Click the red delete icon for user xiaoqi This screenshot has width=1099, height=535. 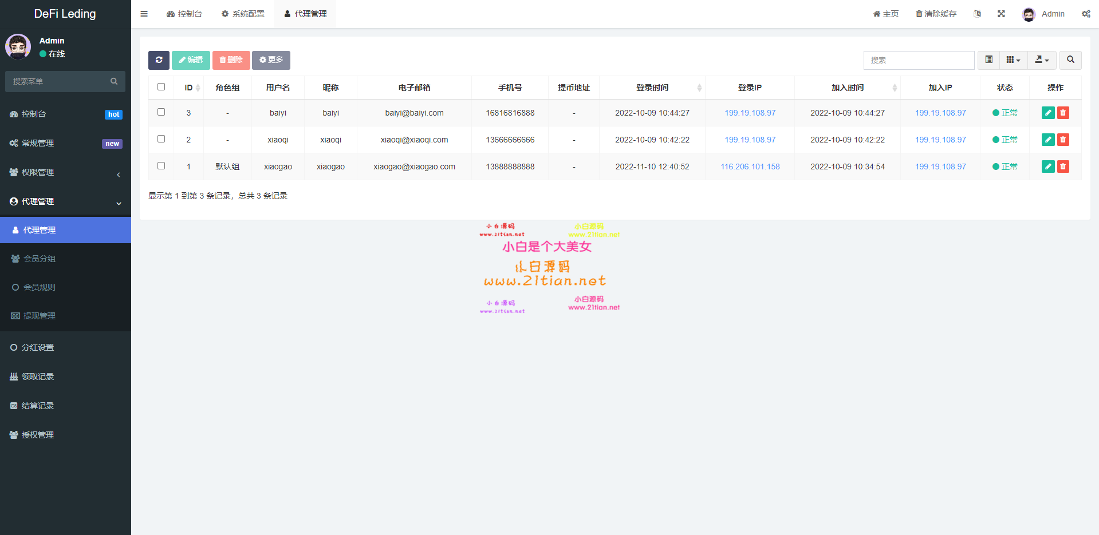(x=1063, y=140)
